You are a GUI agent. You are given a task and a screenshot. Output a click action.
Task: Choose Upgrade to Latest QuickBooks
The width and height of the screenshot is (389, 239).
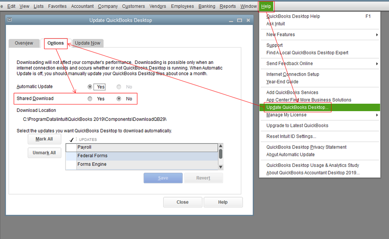coord(320,126)
